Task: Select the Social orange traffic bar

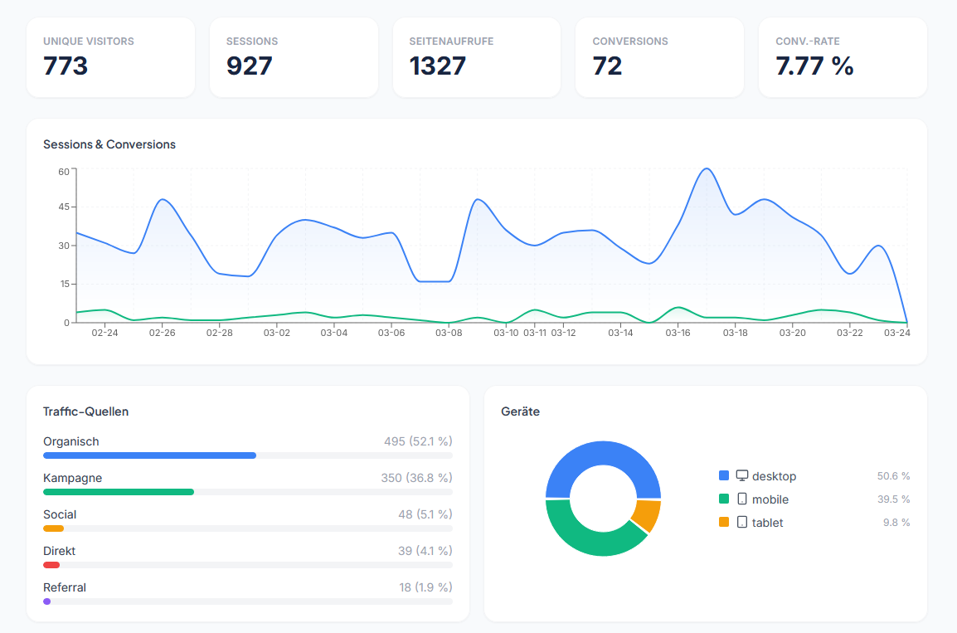Action: point(53,528)
